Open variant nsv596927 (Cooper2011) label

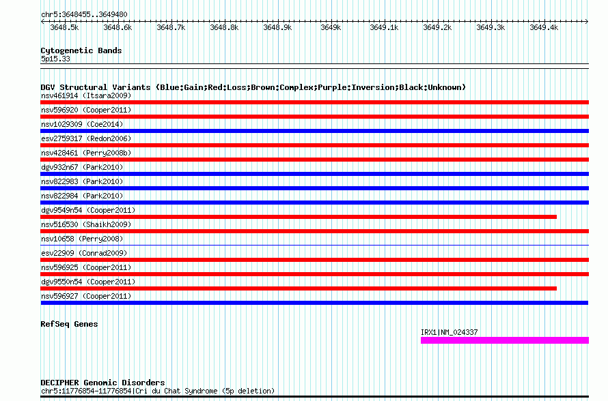coord(86,296)
